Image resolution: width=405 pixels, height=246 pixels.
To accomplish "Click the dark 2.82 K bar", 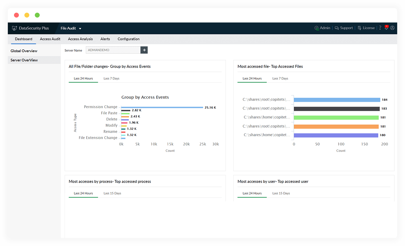I will coord(126,110).
